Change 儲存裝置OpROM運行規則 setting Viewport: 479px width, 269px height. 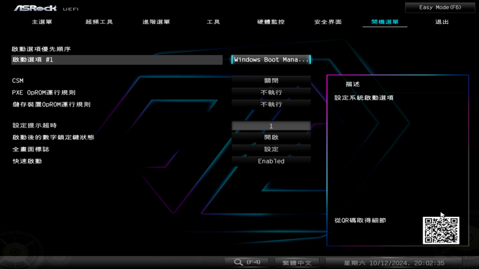(x=271, y=105)
